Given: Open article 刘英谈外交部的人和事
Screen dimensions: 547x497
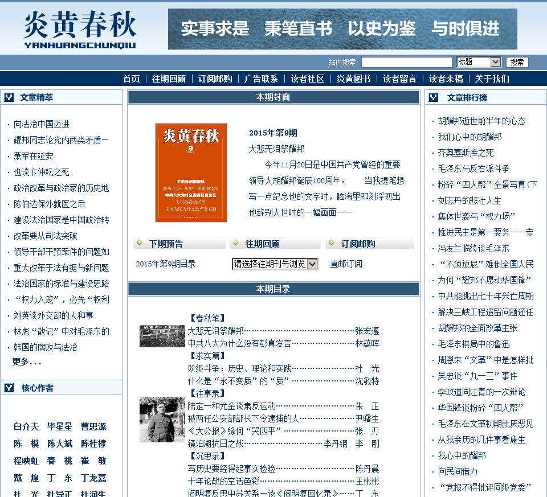Looking at the screenshot, I should click(x=54, y=315).
